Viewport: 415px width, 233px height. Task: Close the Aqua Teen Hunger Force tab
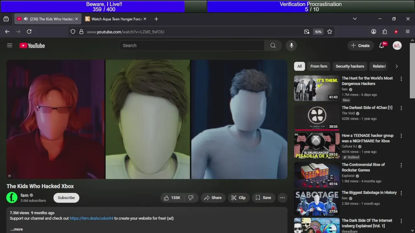pos(145,19)
